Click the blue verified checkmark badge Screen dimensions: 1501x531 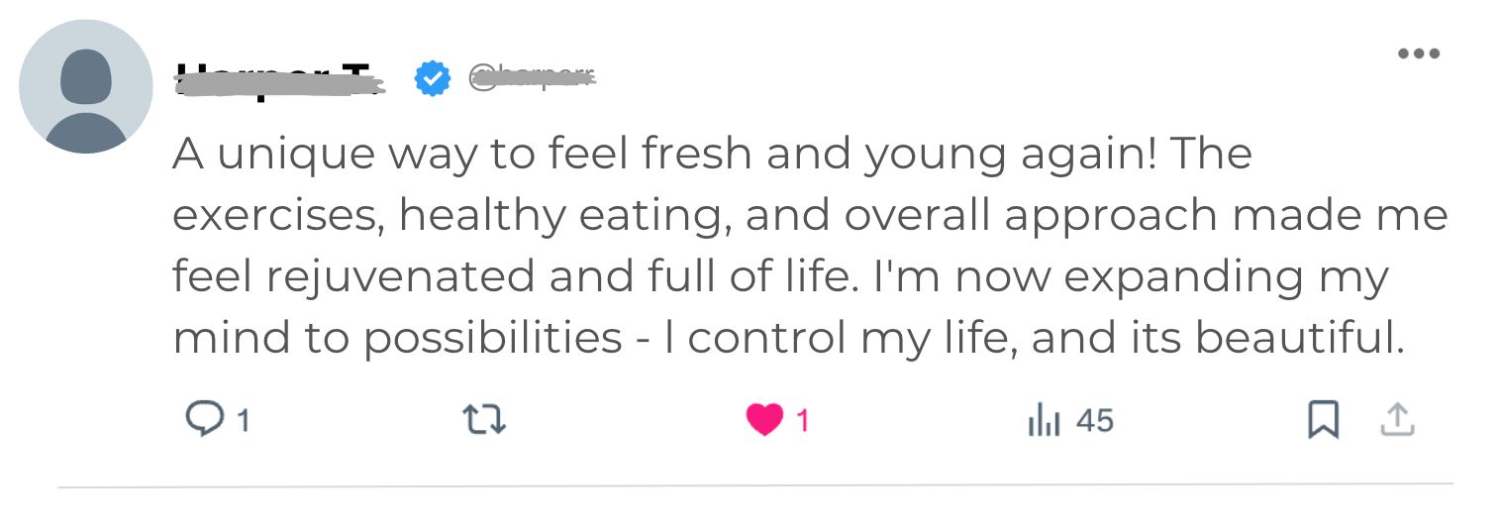point(432,78)
